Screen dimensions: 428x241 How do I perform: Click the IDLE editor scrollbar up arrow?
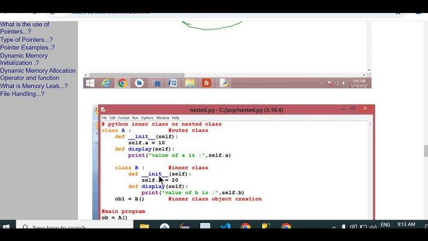tap(371, 124)
